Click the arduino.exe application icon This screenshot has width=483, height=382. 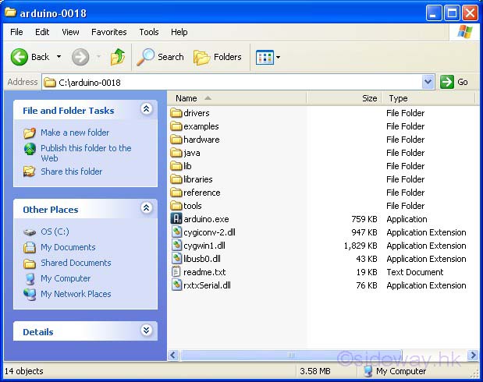coord(176,219)
